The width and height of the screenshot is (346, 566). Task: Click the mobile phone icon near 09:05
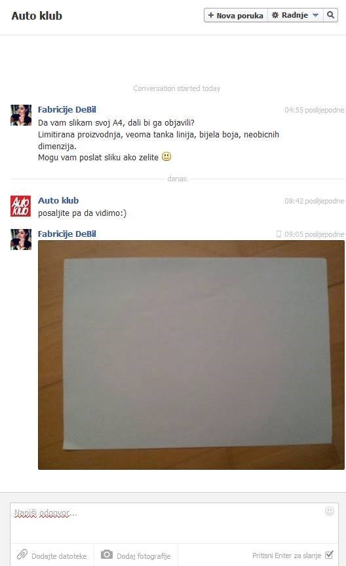pyautogui.click(x=279, y=234)
